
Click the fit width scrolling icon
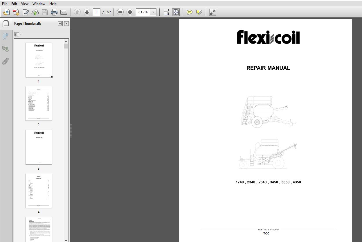pyautogui.click(x=166, y=12)
